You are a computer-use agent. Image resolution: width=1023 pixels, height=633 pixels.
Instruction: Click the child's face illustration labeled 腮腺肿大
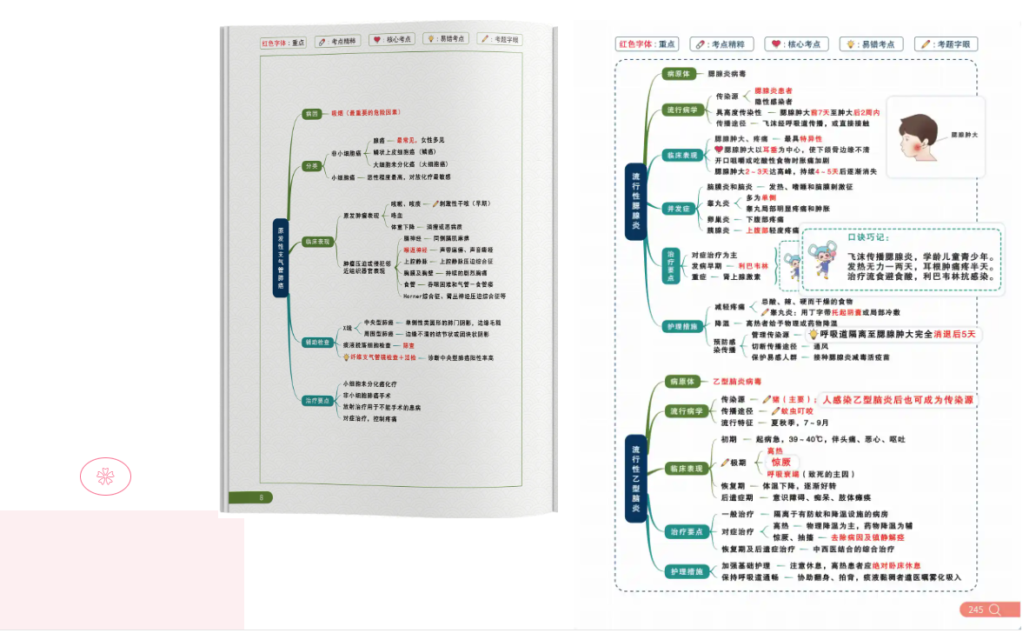click(918, 136)
